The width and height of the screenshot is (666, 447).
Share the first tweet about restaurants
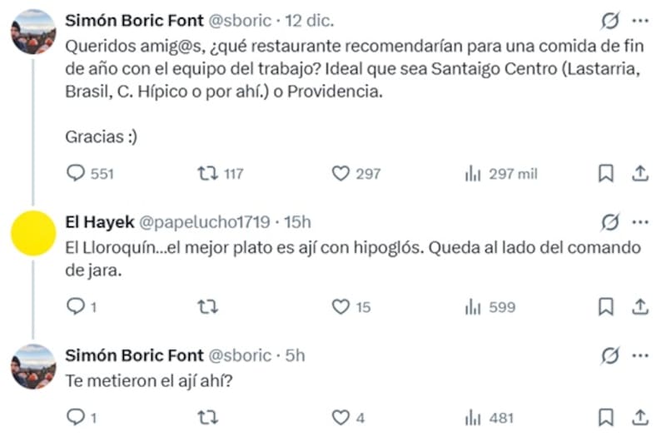coord(640,173)
